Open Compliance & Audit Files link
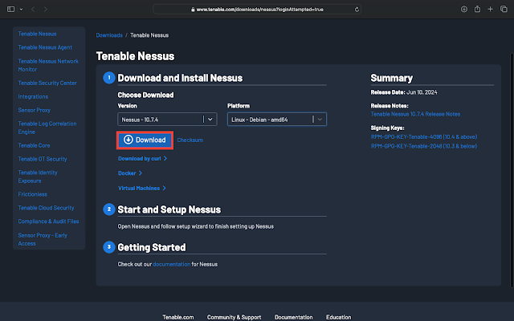 pos(48,221)
